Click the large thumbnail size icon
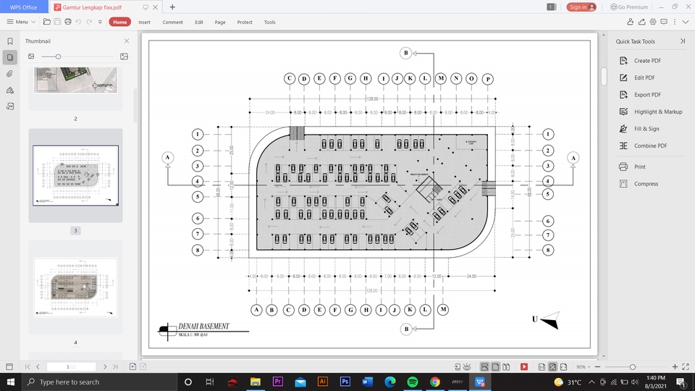Viewport: 695px width, 391px height. tap(124, 56)
